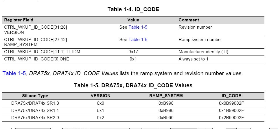
Task: Click the '0x17' value cell
Action: [x=133, y=52]
